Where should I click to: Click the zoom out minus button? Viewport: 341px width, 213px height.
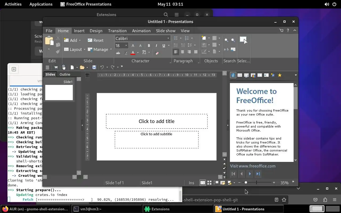click(239, 182)
